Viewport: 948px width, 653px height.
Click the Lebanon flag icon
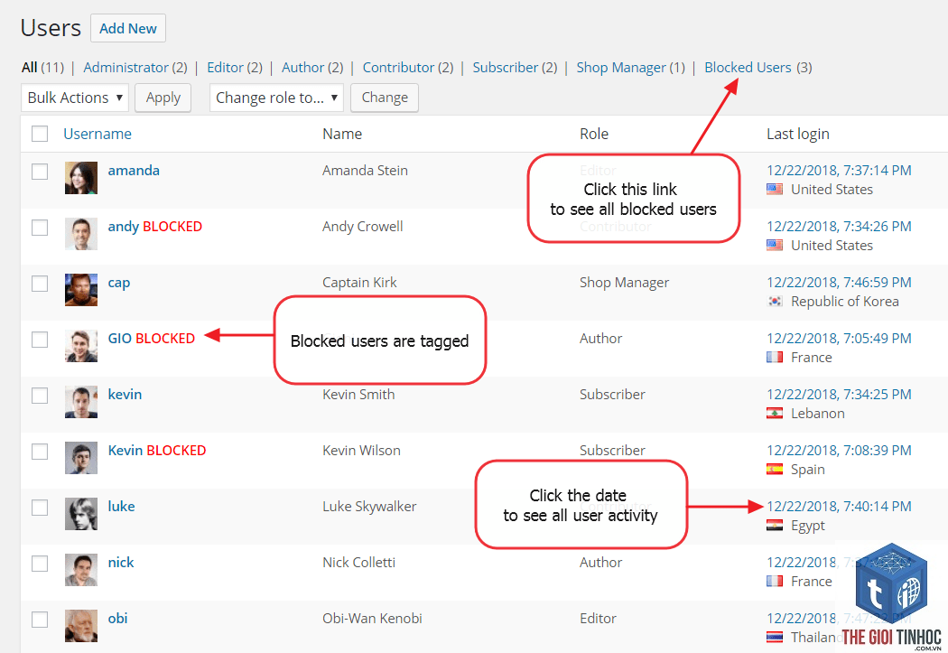pyautogui.click(x=775, y=413)
